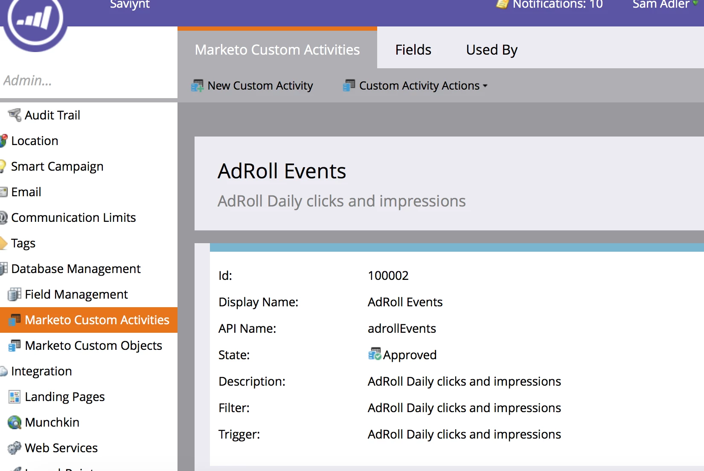Click the Marketo Custom Objects icon
704x471 pixels.
click(x=15, y=346)
